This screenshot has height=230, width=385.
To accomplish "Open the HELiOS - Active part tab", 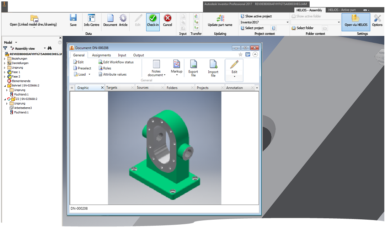I will [x=342, y=10].
